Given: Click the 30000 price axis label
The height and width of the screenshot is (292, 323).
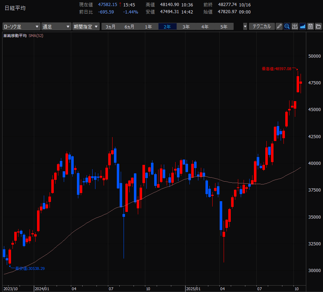Looking at the screenshot, I should (314, 271).
